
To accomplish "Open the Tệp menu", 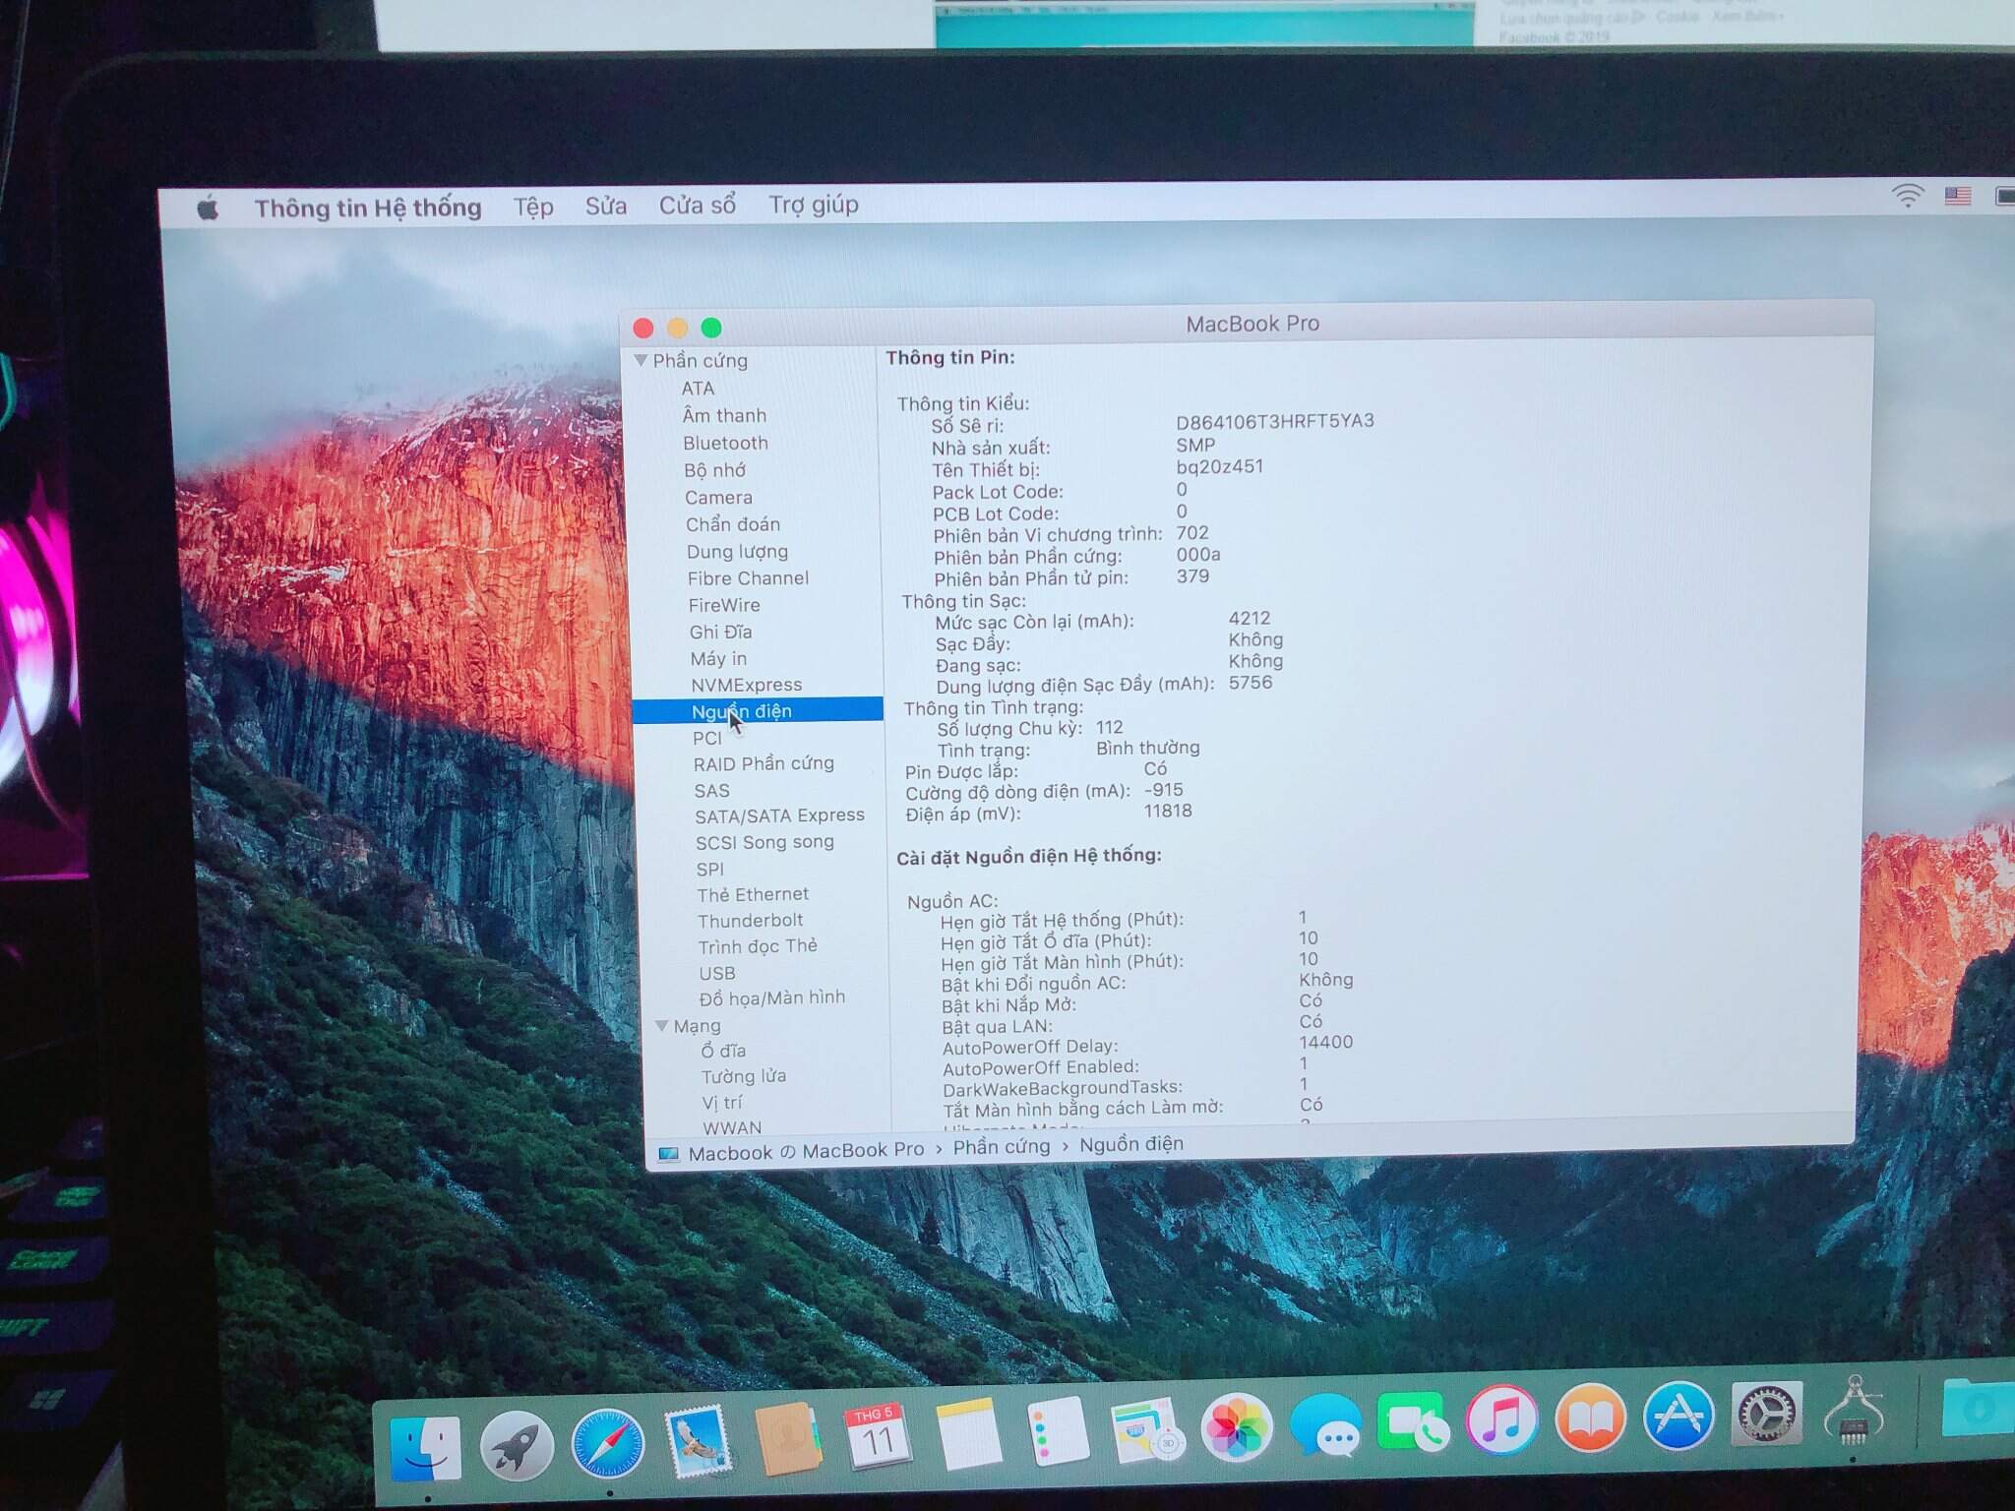I will pos(533,207).
